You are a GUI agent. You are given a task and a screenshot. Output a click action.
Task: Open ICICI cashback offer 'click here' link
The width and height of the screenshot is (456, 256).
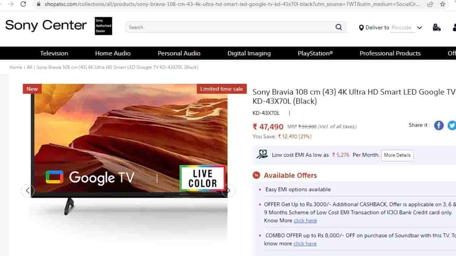point(305,221)
